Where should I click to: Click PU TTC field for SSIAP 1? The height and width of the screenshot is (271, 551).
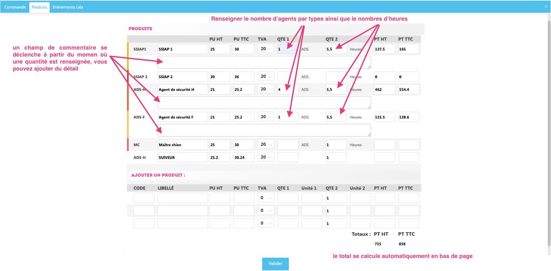(244, 49)
